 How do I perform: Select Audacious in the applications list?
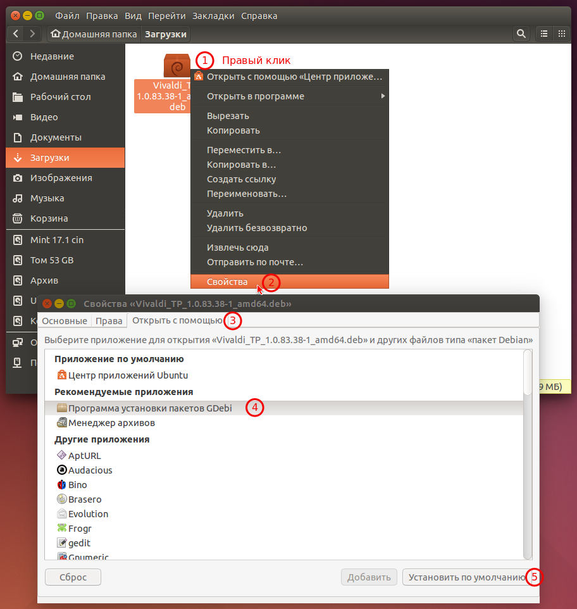284,470
